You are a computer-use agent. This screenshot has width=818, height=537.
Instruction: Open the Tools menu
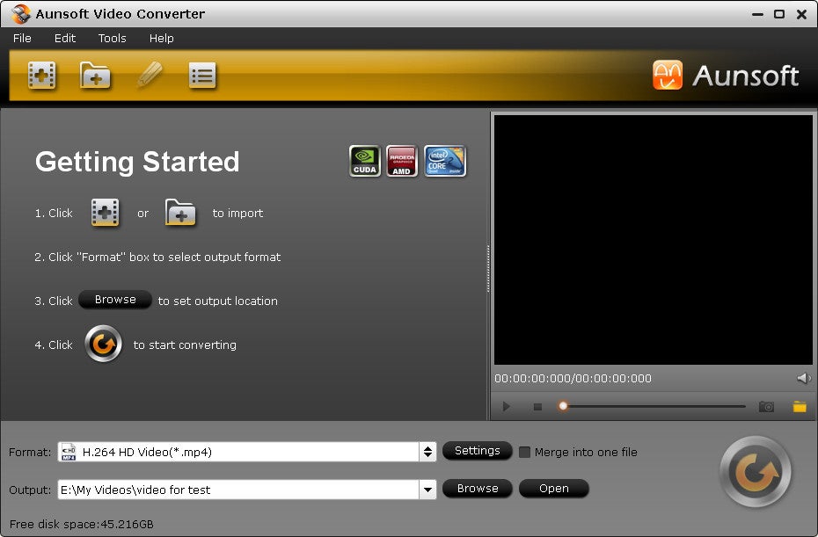click(x=113, y=38)
